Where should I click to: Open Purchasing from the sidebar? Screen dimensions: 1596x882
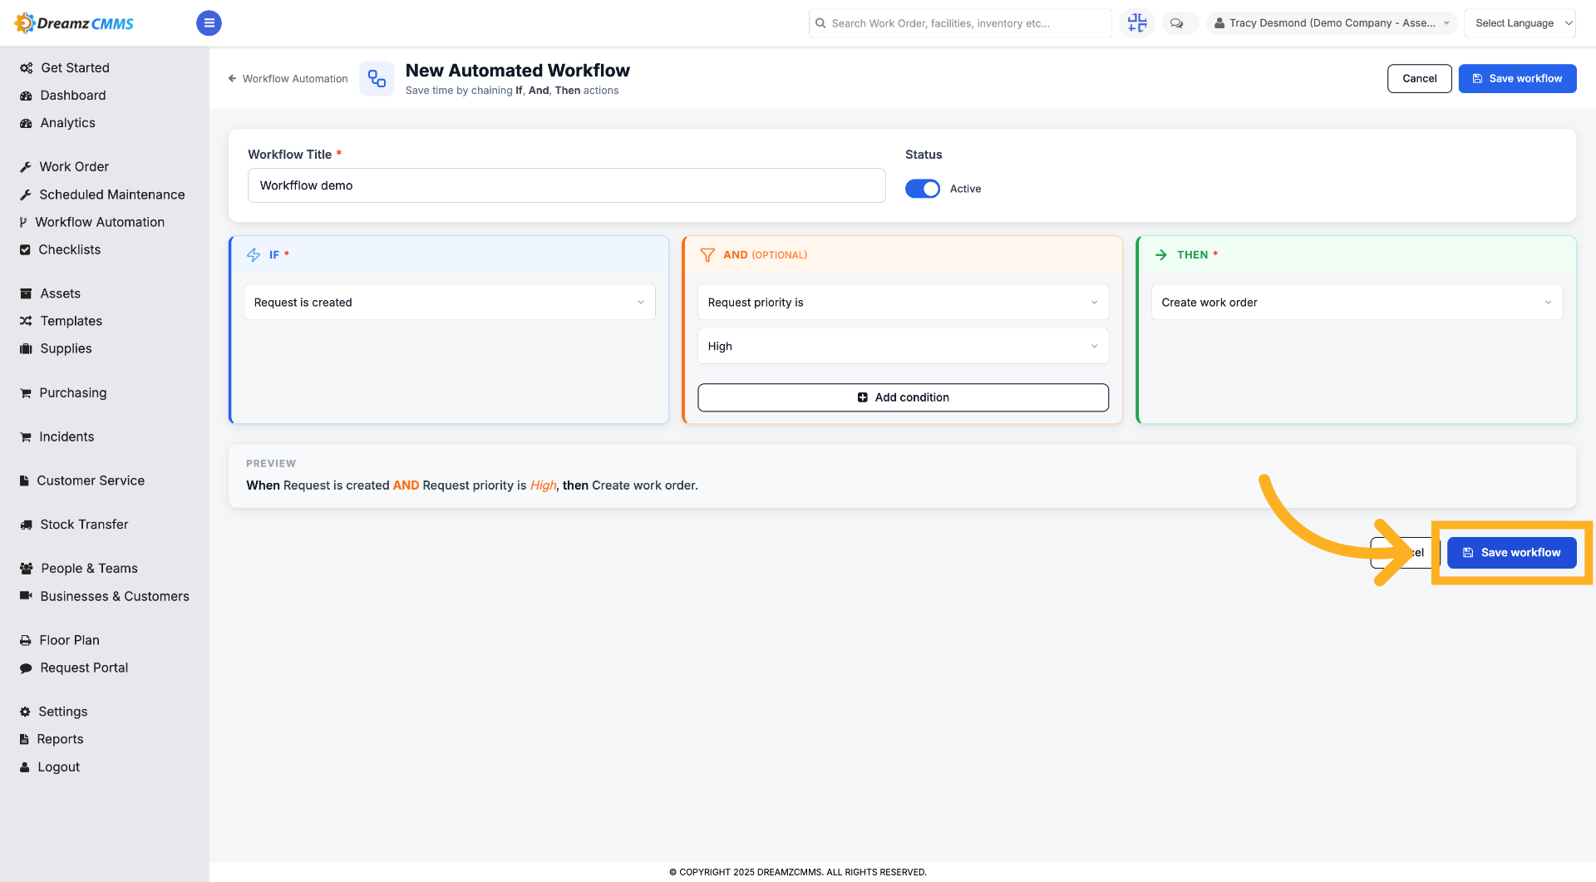(x=73, y=393)
